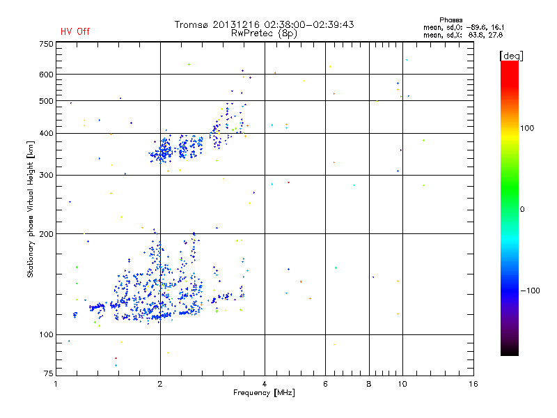The width and height of the screenshot is (557, 418).
Task: Click the y-axis tick label '200'
Action: click(46, 234)
